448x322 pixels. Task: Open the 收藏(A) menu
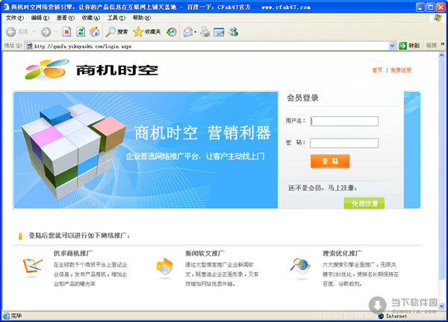point(91,18)
